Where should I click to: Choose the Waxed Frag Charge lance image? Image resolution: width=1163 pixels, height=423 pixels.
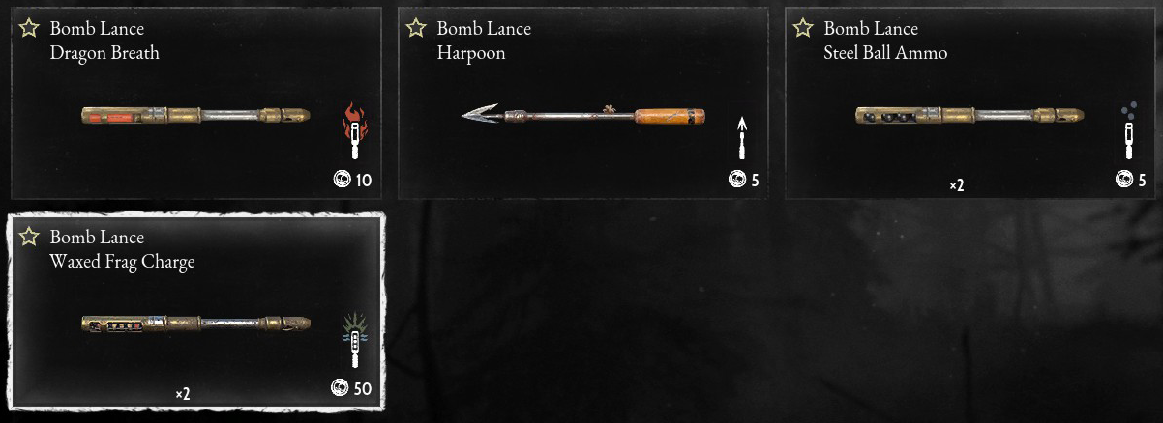pyautogui.click(x=196, y=324)
